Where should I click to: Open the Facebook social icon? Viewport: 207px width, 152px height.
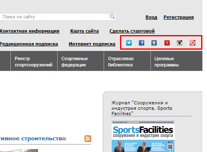click(x=141, y=43)
